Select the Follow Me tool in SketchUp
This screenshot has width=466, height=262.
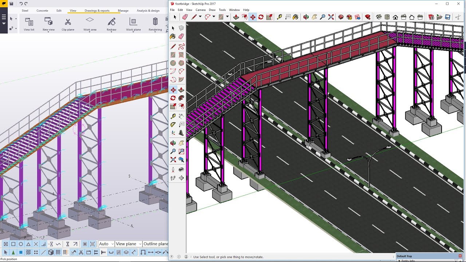181,98
